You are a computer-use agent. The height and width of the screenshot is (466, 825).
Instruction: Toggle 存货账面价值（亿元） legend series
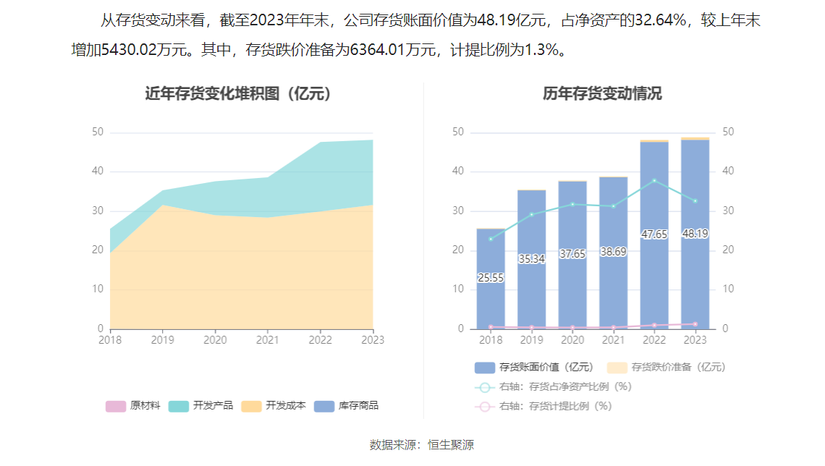[x=533, y=367]
